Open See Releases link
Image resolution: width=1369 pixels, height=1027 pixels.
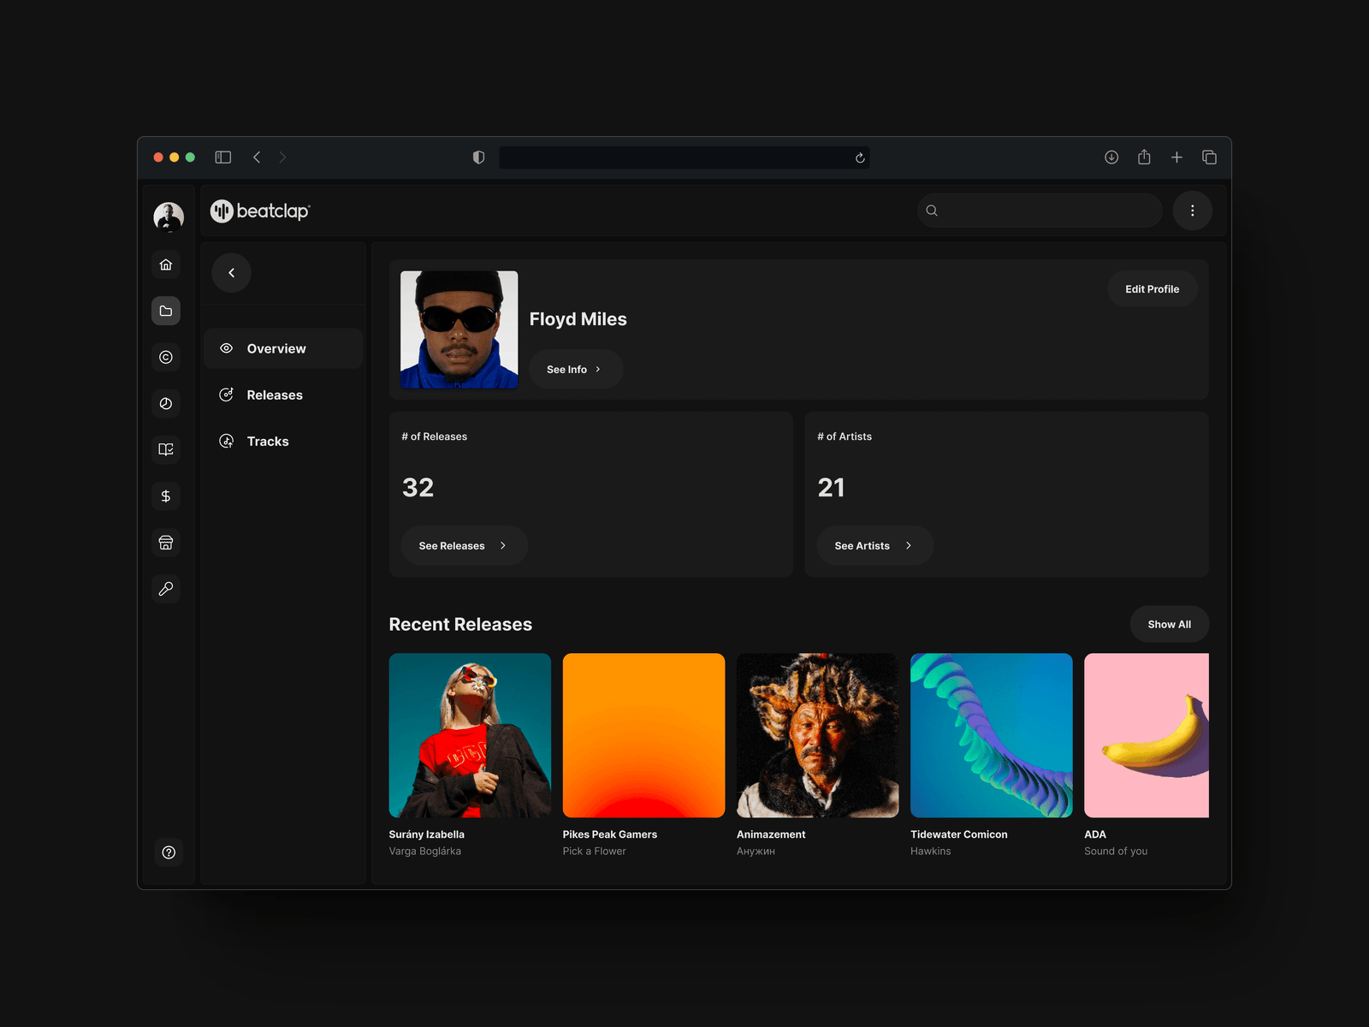click(464, 546)
